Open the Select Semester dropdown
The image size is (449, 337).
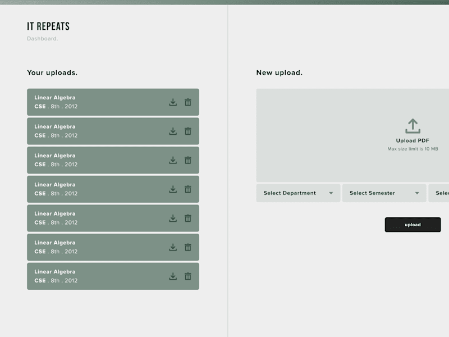tap(384, 193)
